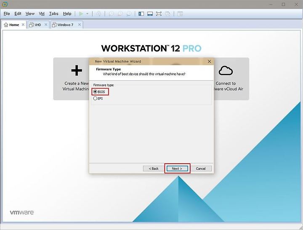Click the green Power On play icon
This screenshot has width=303, height=230.
81,14
